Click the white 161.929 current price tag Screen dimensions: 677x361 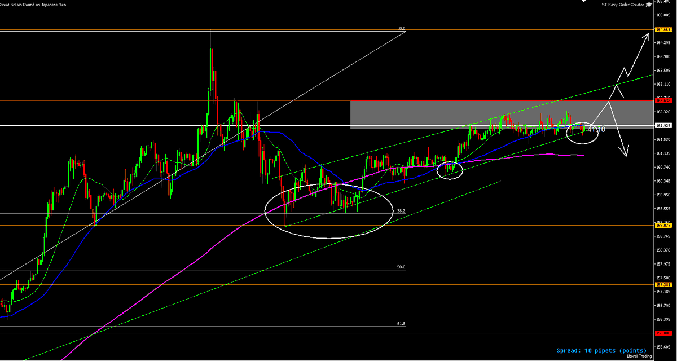coord(662,125)
